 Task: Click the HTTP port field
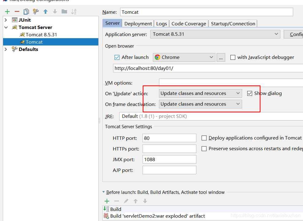pos(169,138)
